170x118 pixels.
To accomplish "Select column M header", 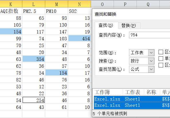I will pos(57,4).
